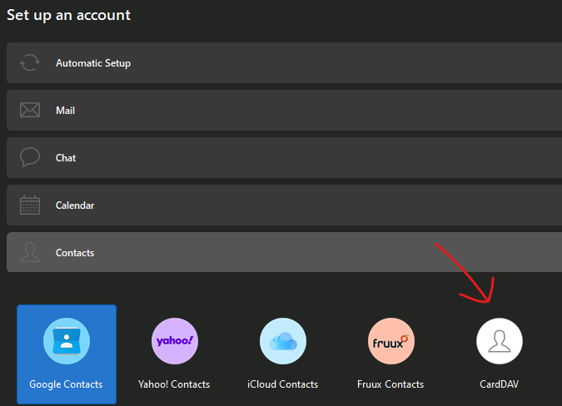
Task: Click the Automatic Setup sync arrows icon
Action: pyautogui.click(x=30, y=63)
